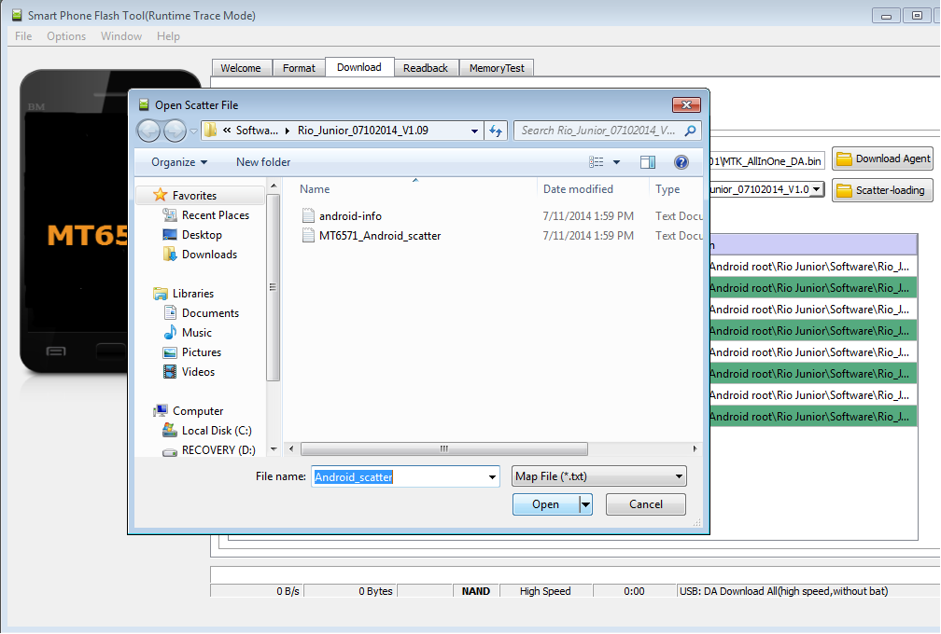Cancel the Open Scatter File dialog

pyautogui.click(x=645, y=503)
